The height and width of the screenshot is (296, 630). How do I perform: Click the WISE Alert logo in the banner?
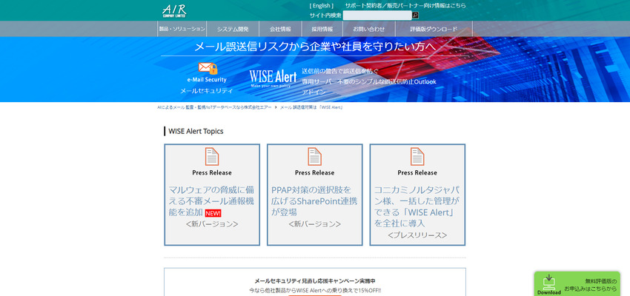(x=273, y=78)
